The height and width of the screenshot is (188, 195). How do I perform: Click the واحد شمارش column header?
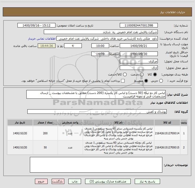tap(70, 122)
